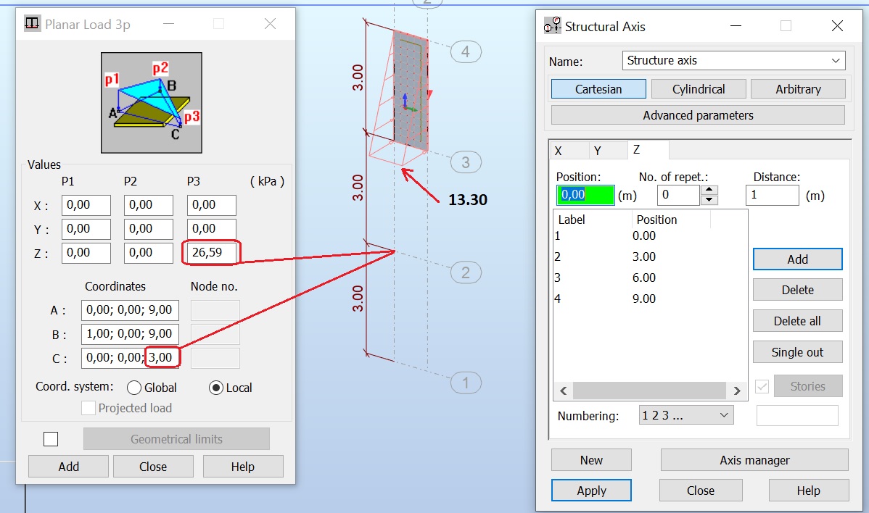Image resolution: width=869 pixels, height=513 pixels.
Task: Select the Global coordinate system option
Action: point(133,387)
